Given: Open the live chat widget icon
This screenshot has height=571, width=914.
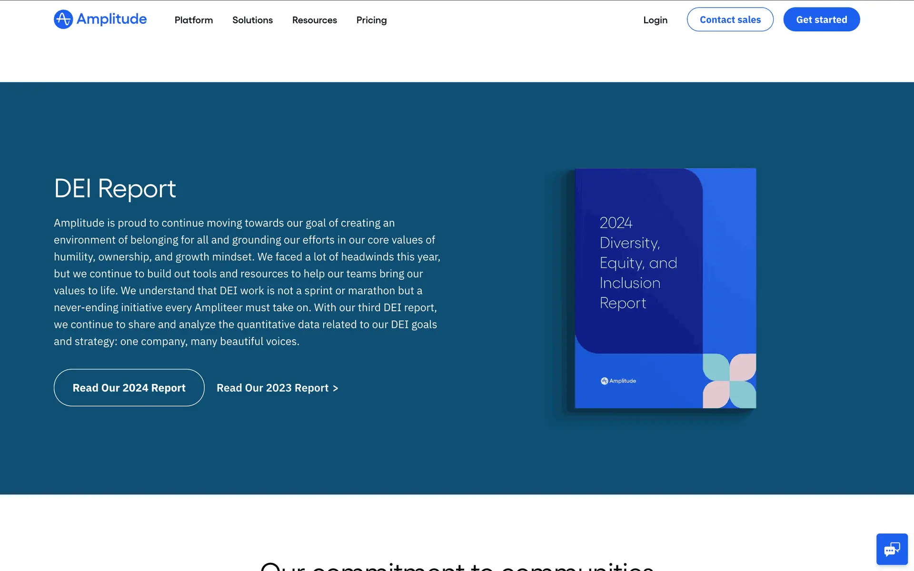Looking at the screenshot, I should point(892,549).
